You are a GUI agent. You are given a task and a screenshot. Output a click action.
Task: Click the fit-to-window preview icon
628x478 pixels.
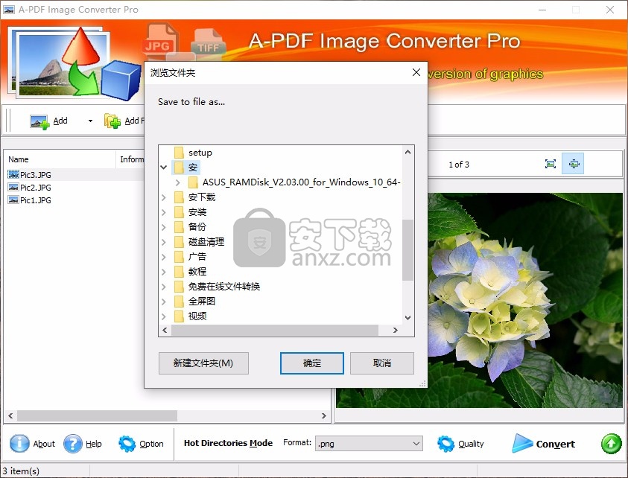click(551, 164)
